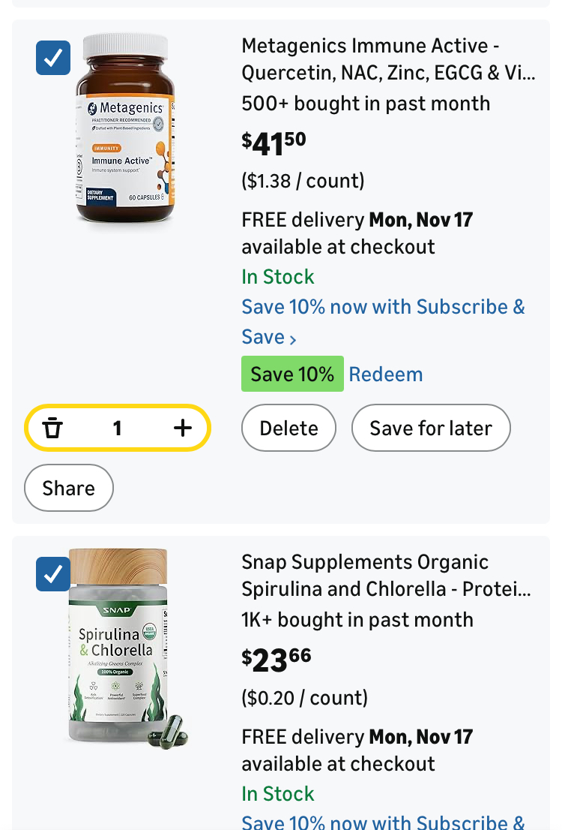Uncheck the Snap Spirulina and Chlorella checkbox

pos(53,574)
